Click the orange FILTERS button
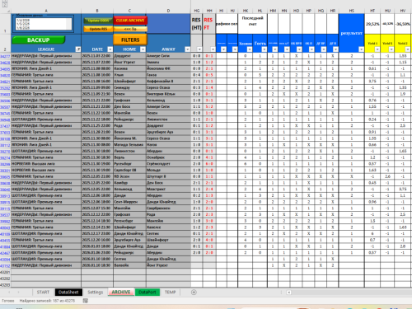This screenshot has width=412, height=309. point(130,40)
